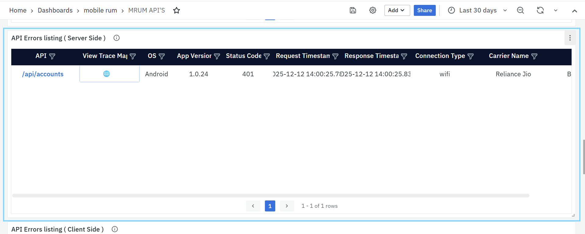Open trace map globe icon for /api/accounts
The height and width of the screenshot is (234, 585).
click(x=107, y=74)
